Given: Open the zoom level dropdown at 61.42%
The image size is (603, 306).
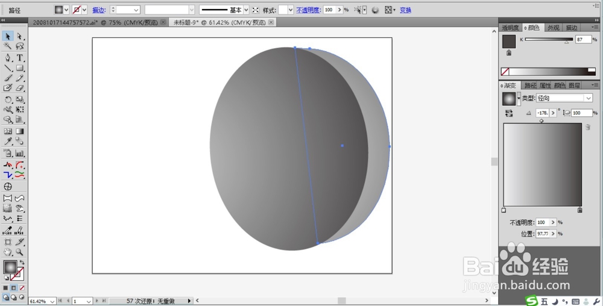Looking at the screenshot, I should 52,301.
